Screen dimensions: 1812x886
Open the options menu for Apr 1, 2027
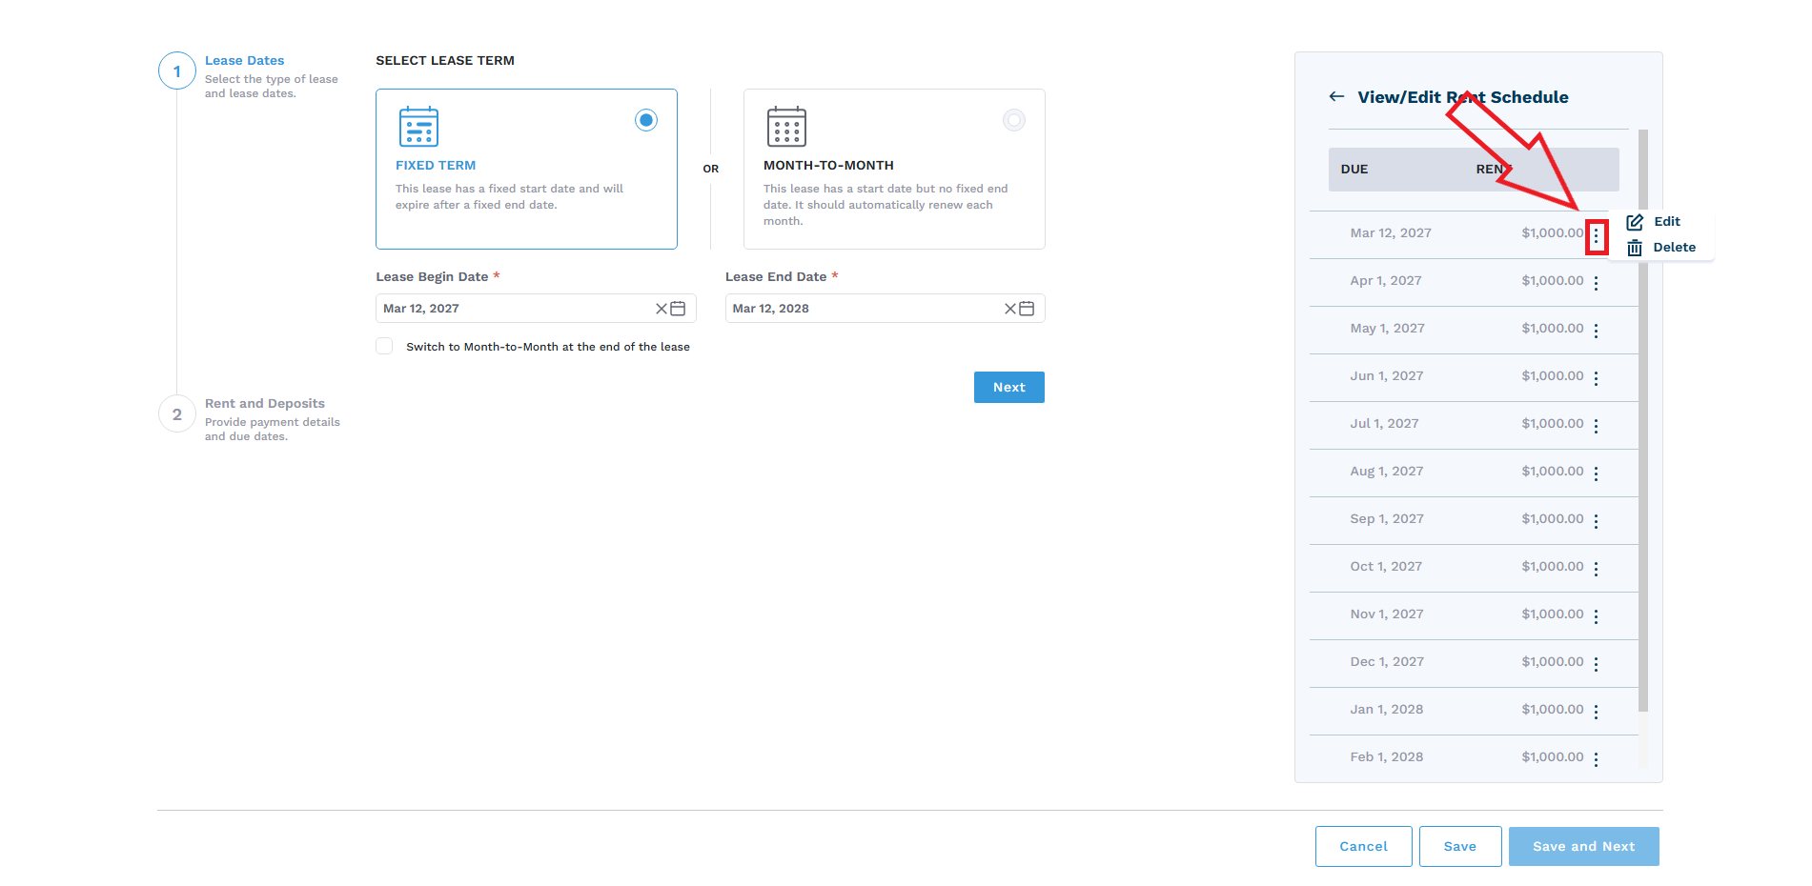(x=1596, y=283)
